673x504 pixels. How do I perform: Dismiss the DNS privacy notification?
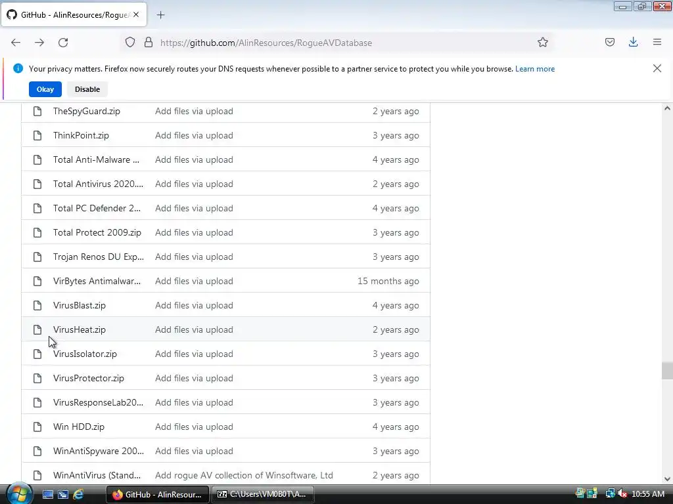657,68
